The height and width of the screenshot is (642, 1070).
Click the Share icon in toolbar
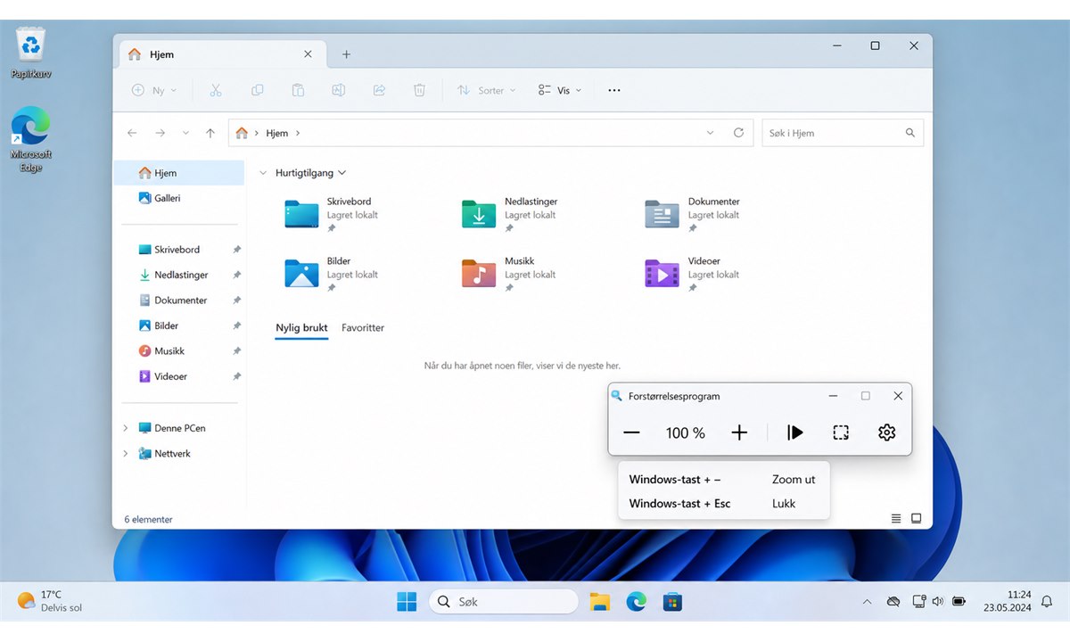(x=379, y=90)
